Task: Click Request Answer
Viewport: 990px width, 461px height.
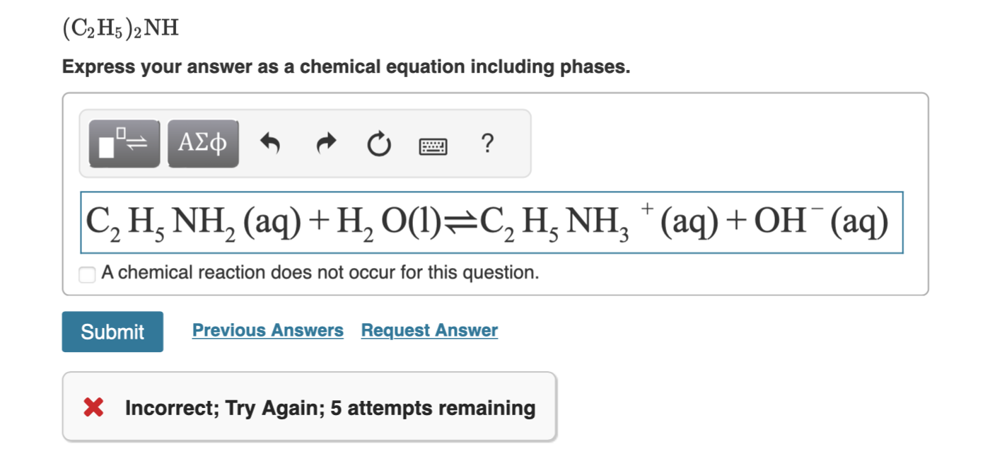Action: (429, 330)
